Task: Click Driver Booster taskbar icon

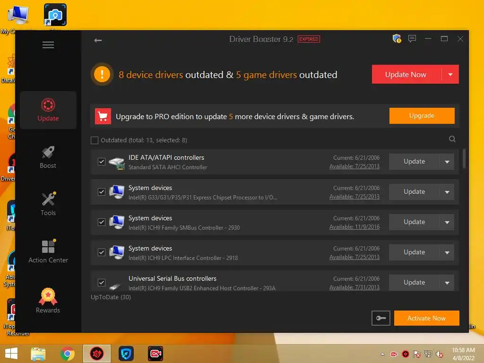Action: tap(96, 354)
